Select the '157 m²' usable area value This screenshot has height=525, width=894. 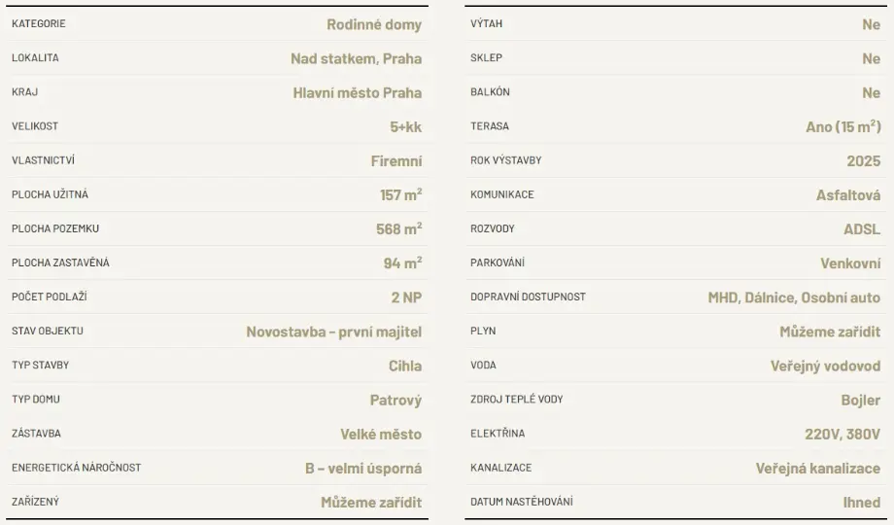coord(400,195)
